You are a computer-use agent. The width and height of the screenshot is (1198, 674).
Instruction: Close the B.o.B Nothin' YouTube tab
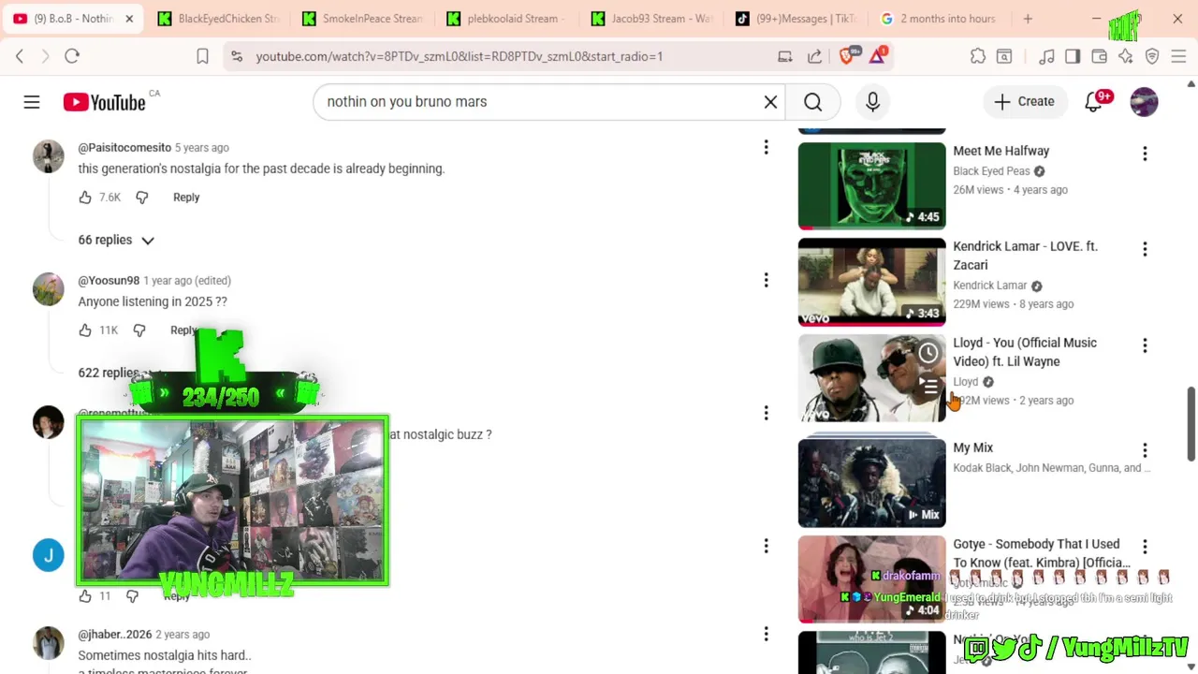[x=129, y=19]
